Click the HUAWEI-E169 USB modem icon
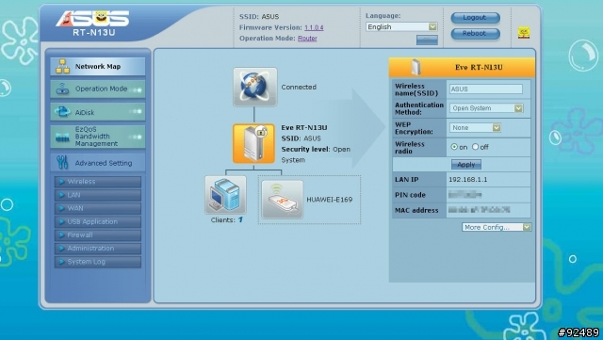 (283, 200)
